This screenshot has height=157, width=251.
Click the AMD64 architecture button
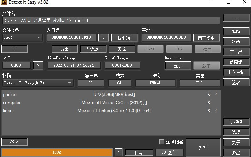point(155,83)
